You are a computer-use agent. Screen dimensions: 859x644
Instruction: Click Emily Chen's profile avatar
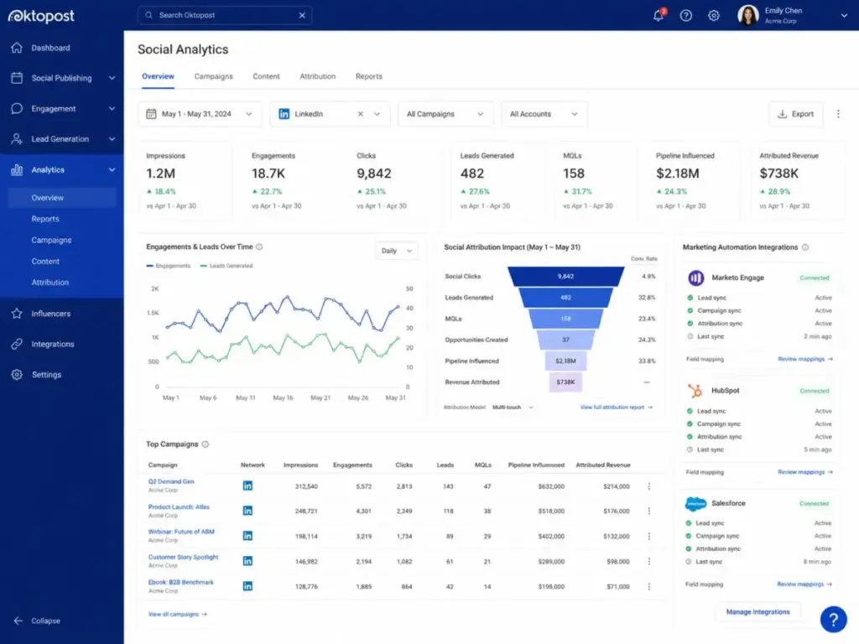click(747, 15)
